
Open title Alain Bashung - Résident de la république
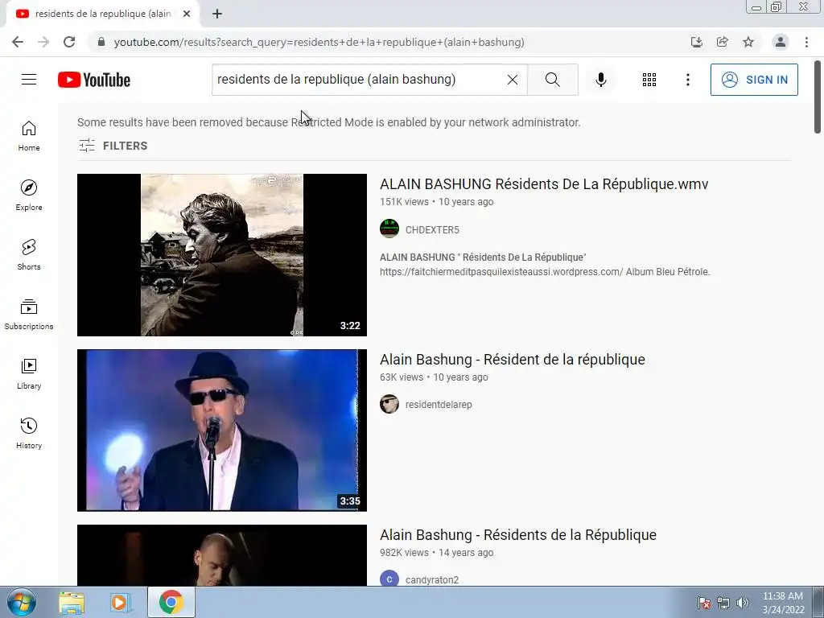click(513, 360)
